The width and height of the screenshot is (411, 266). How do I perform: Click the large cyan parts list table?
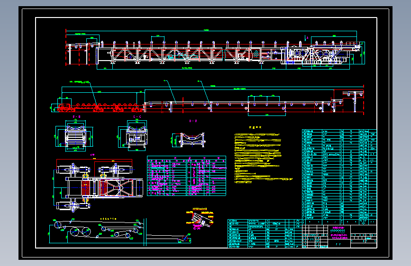tap(339, 177)
